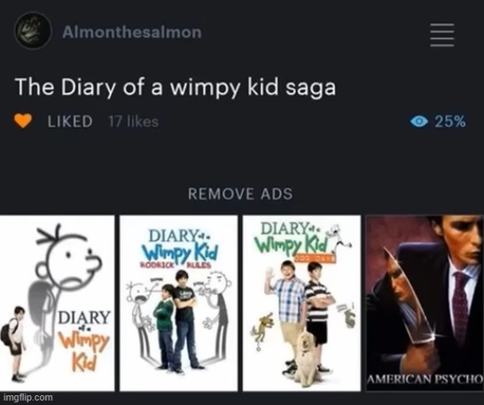Click the list title Diary of a wimpy kid saga
The height and width of the screenshot is (405, 484).
[x=175, y=88]
